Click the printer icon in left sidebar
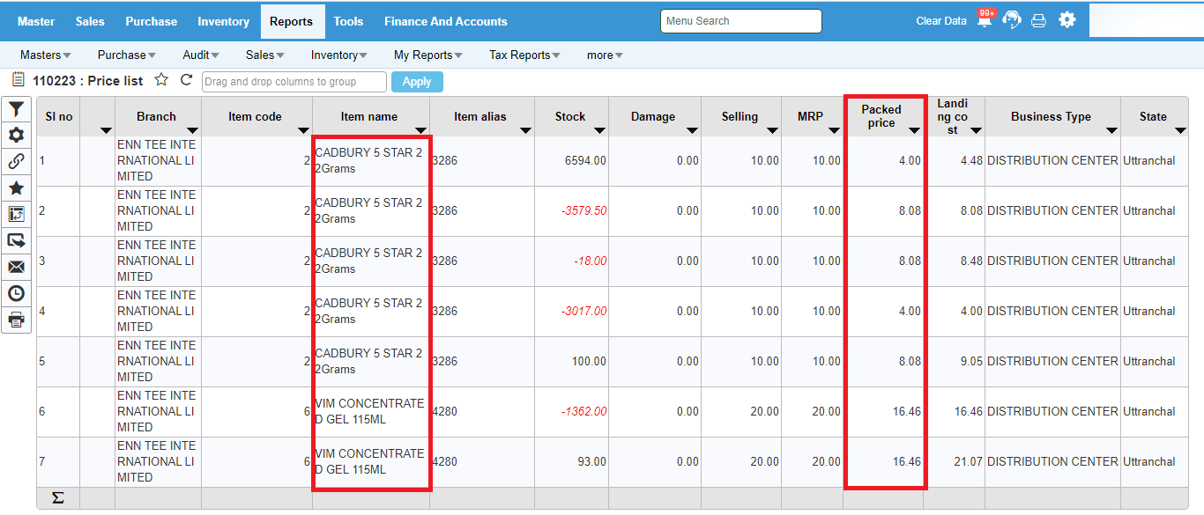This screenshot has height=515, width=1204. click(16, 320)
